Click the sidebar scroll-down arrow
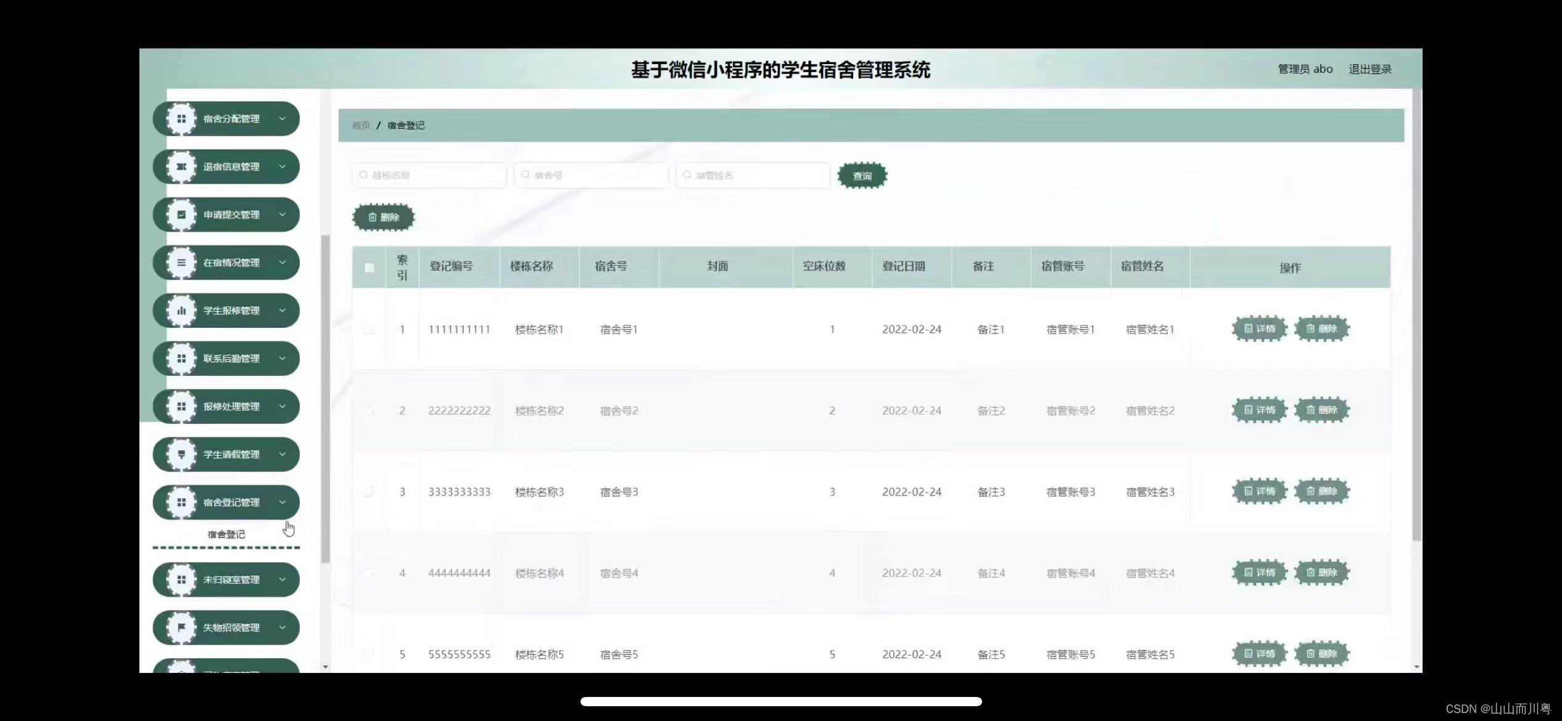 [325, 667]
